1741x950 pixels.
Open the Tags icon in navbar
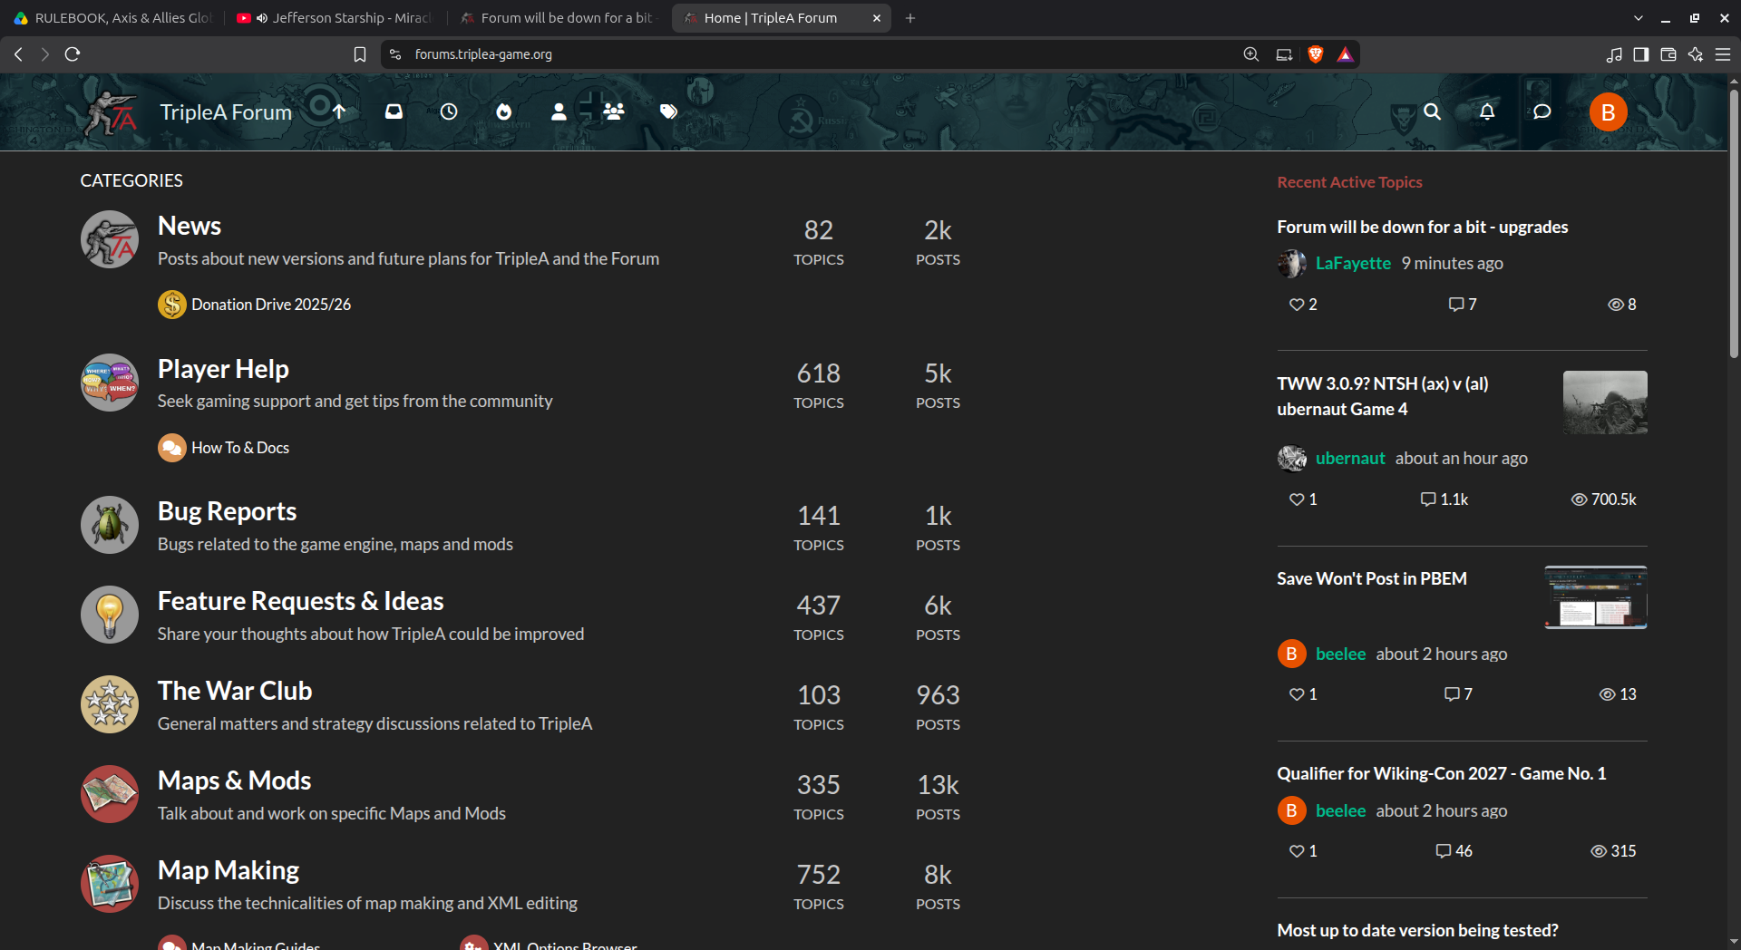point(669,111)
